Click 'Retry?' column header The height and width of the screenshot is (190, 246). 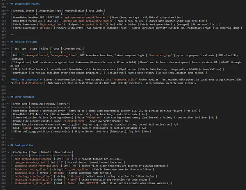(63, 104)
